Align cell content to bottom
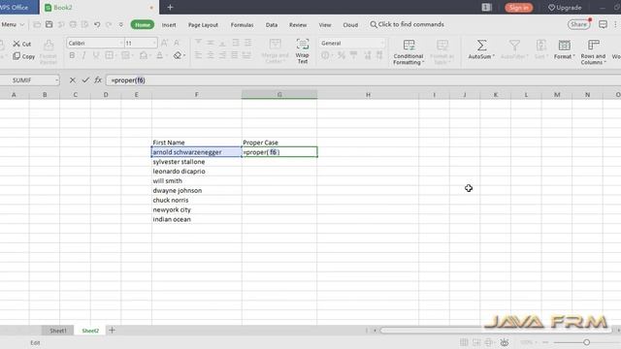The image size is (621, 349). pos(222,43)
